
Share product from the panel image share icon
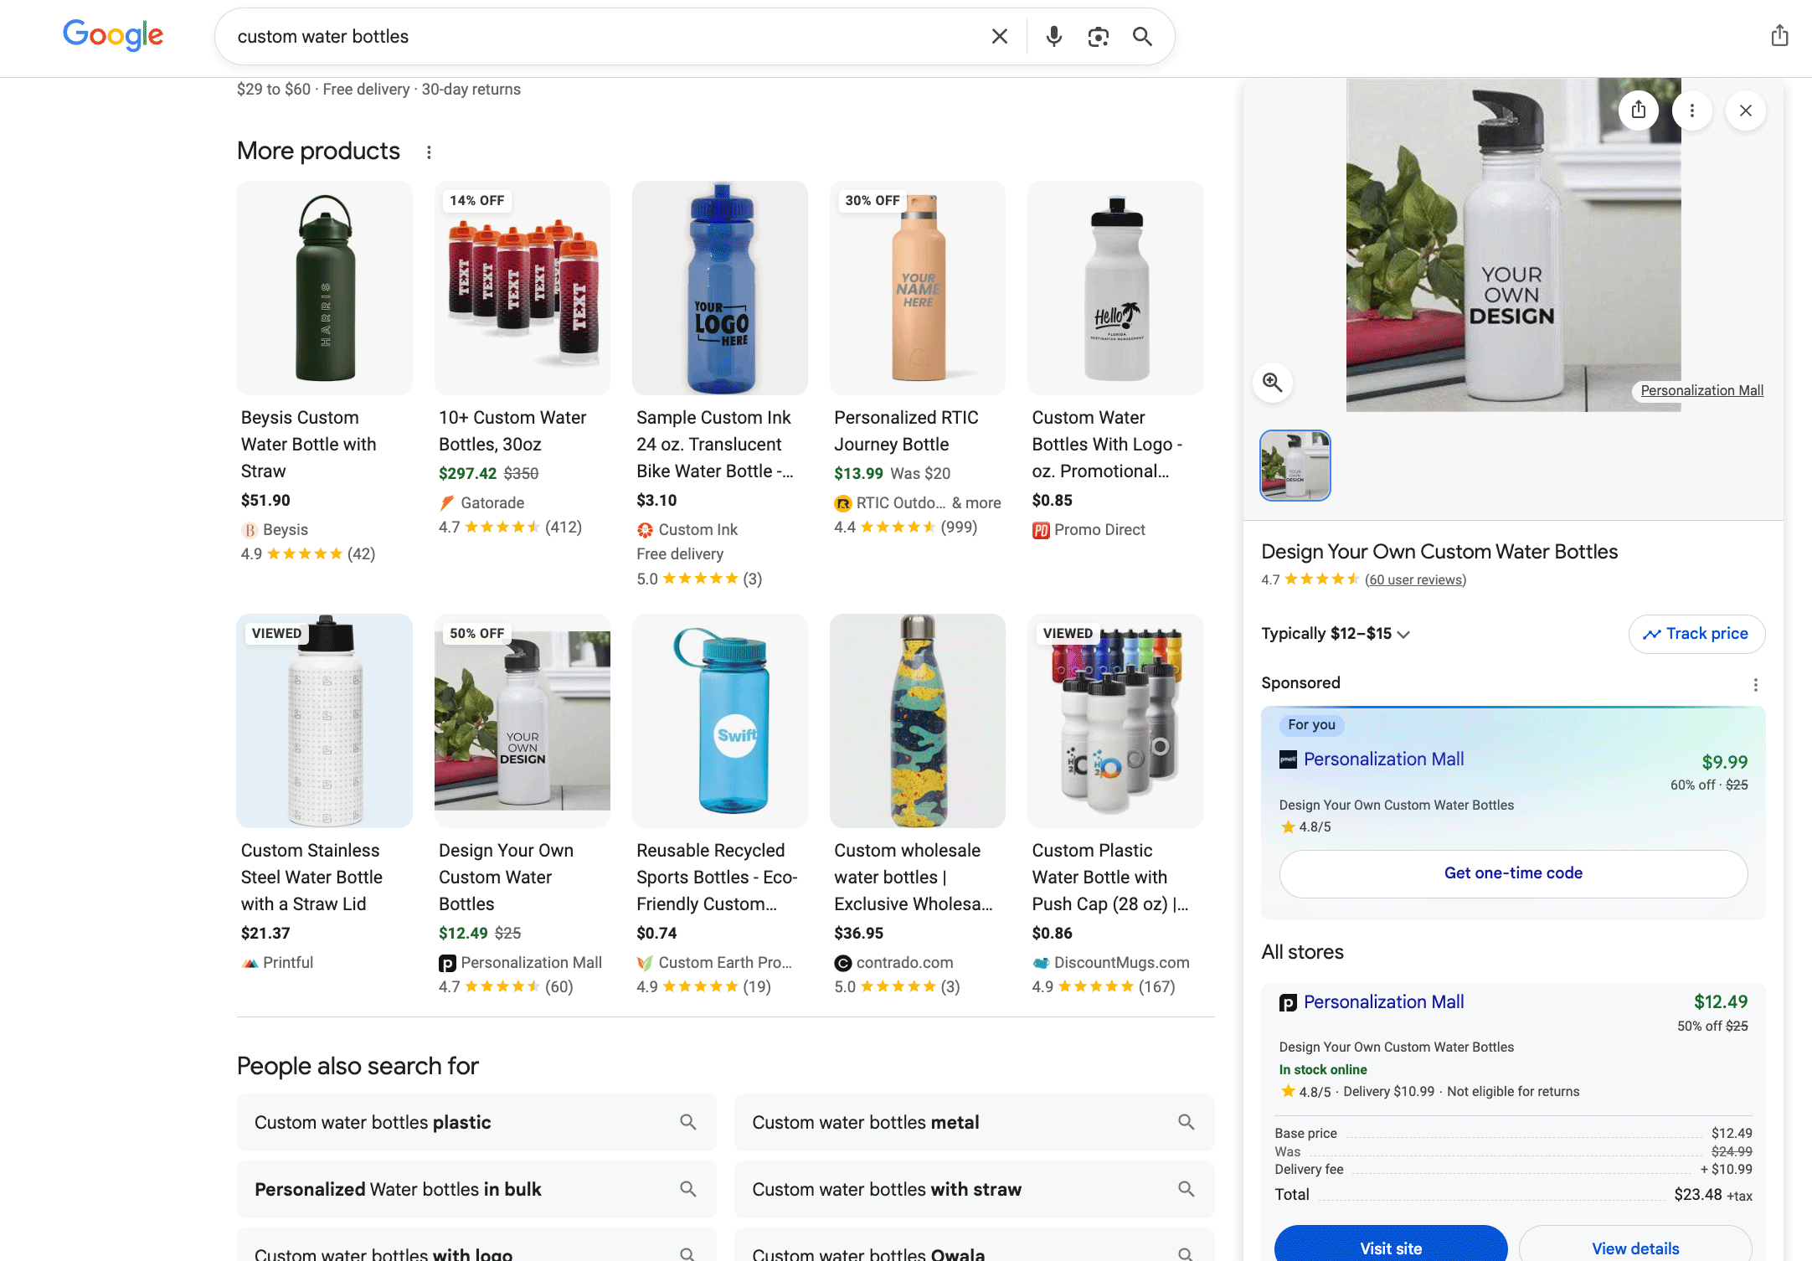(1639, 110)
